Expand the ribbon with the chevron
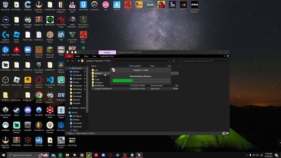This screenshot has height=158, width=281. tap(224, 56)
